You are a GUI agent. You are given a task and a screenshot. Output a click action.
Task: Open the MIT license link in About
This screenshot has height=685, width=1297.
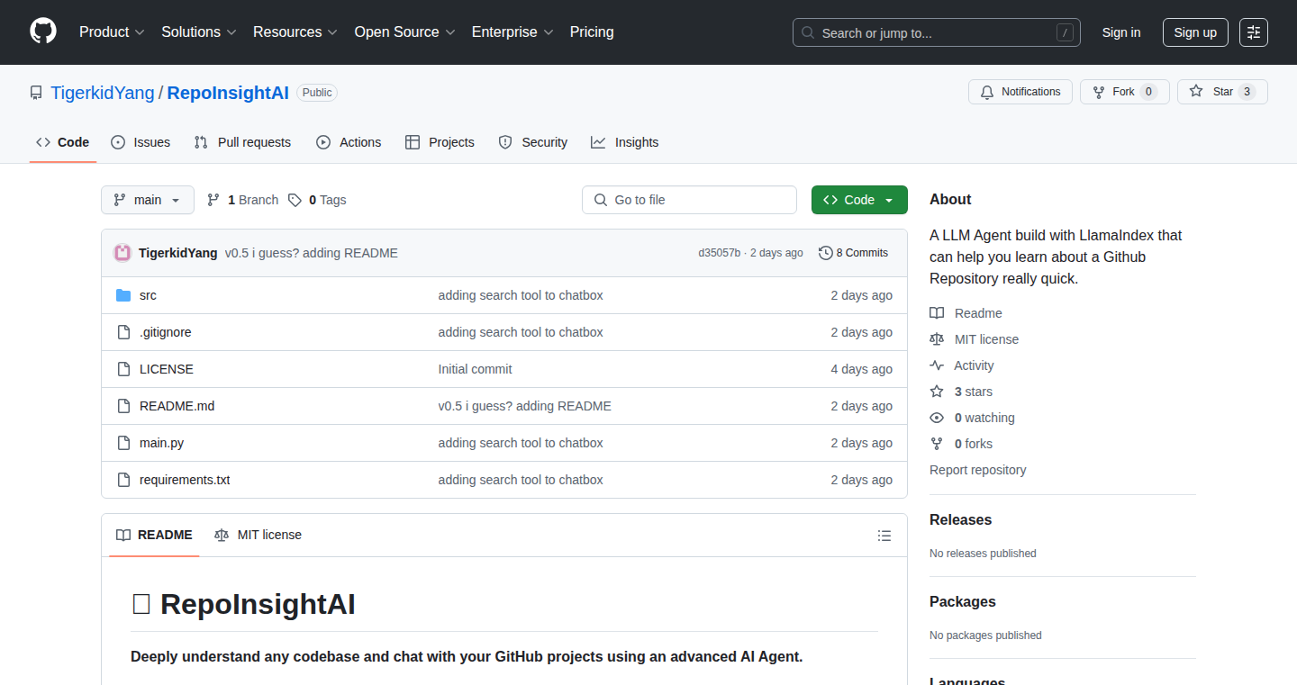975,339
